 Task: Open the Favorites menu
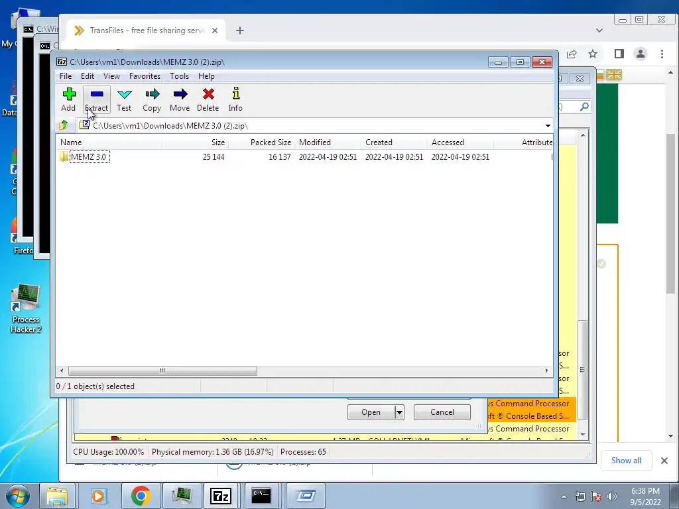coord(145,76)
